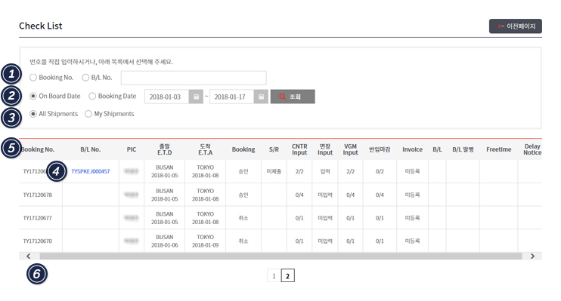The height and width of the screenshot is (301, 561).
Task: Select the All Shipments radio option
Action: point(33,114)
